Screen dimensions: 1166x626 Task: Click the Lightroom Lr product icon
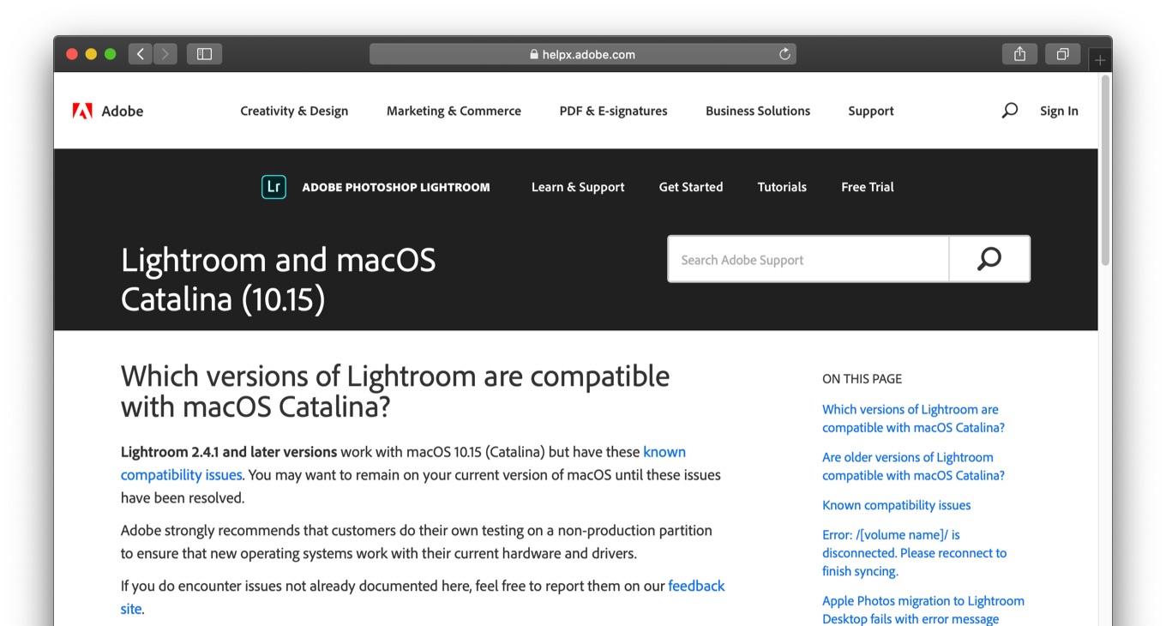point(273,187)
